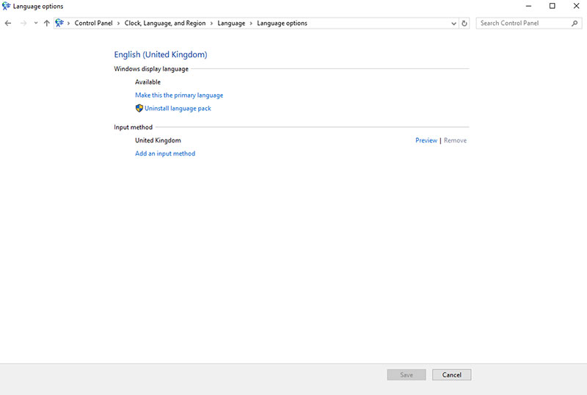
Task: Go back using the Back arrow
Action: pyautogui.click(x=8, y=23)
